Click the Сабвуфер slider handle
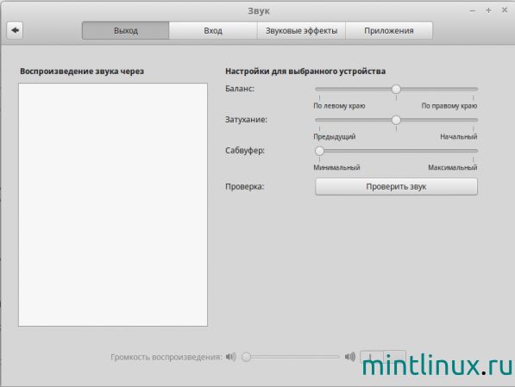Viewport: 515px width, 387px height. point(319,151)
